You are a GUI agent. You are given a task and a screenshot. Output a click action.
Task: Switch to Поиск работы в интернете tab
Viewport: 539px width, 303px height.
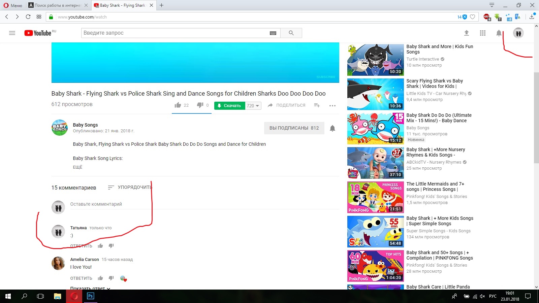click(58, 5)
